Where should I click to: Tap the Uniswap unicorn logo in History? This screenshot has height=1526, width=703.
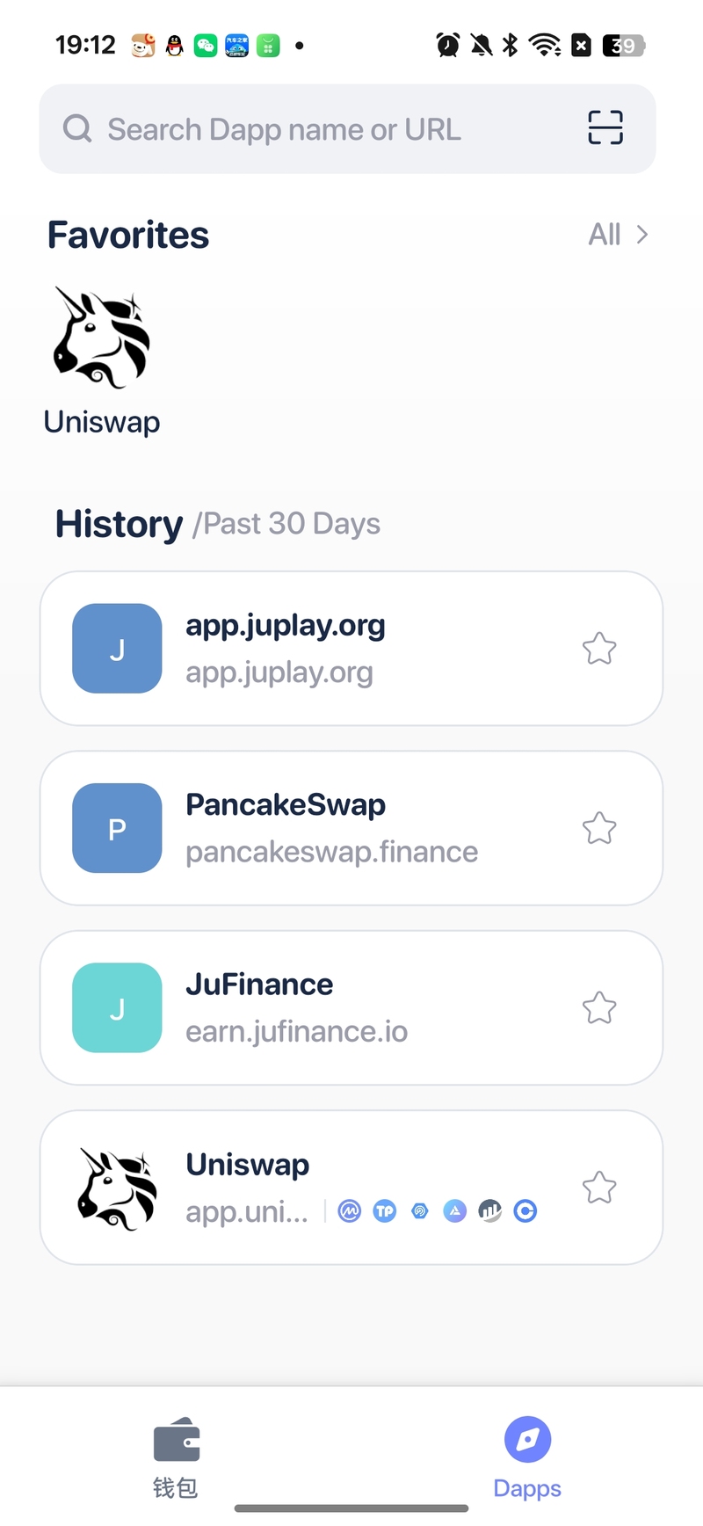118,1188
